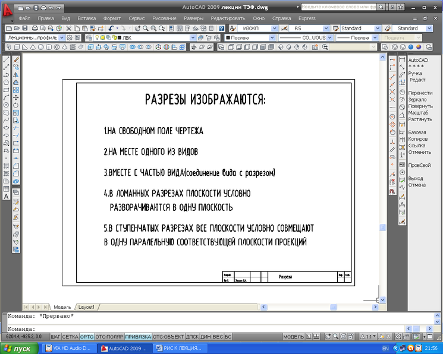
Task: Select the Multiline Text (A) tool
Action: point(6,197)
